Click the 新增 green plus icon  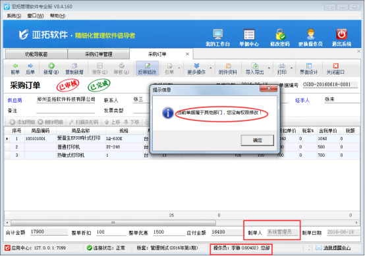tap(51, 69)
